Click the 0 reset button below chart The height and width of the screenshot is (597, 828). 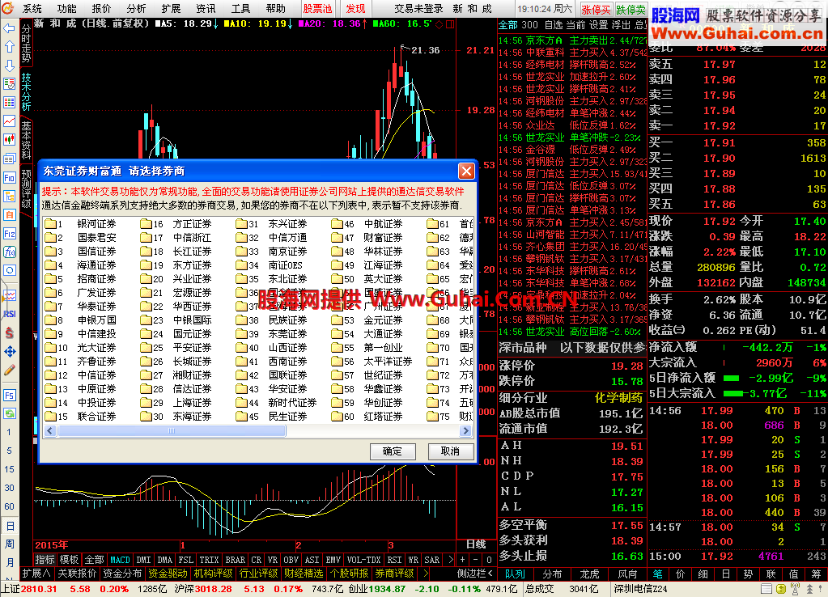click(x=489, y=560)
